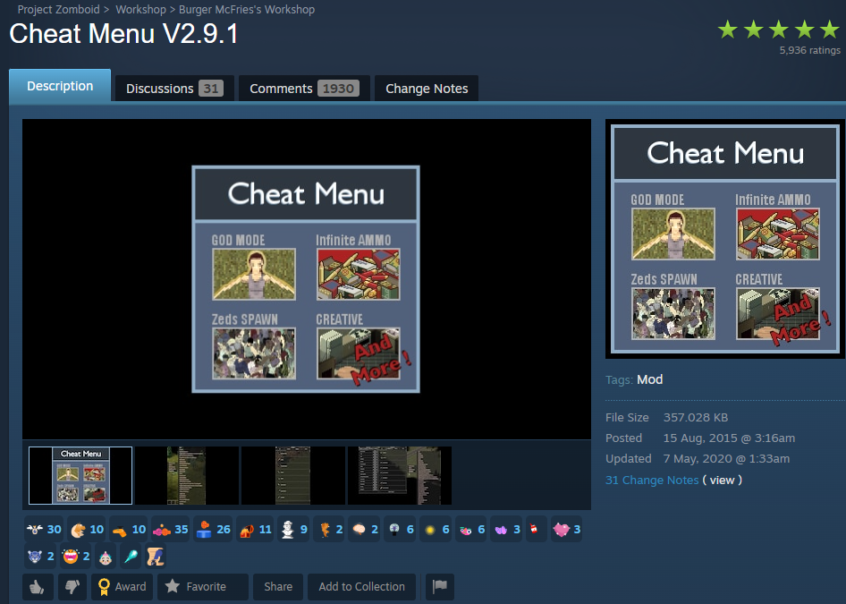The width and height of the screenshot is (846, 604).
Task: Click the 5,936 ratings text
Action: coord(810,50)
